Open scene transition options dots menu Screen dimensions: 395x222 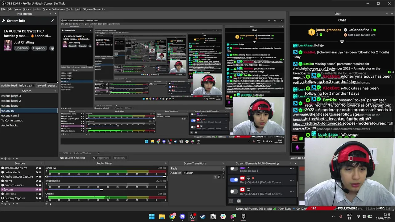pos(223,177)
